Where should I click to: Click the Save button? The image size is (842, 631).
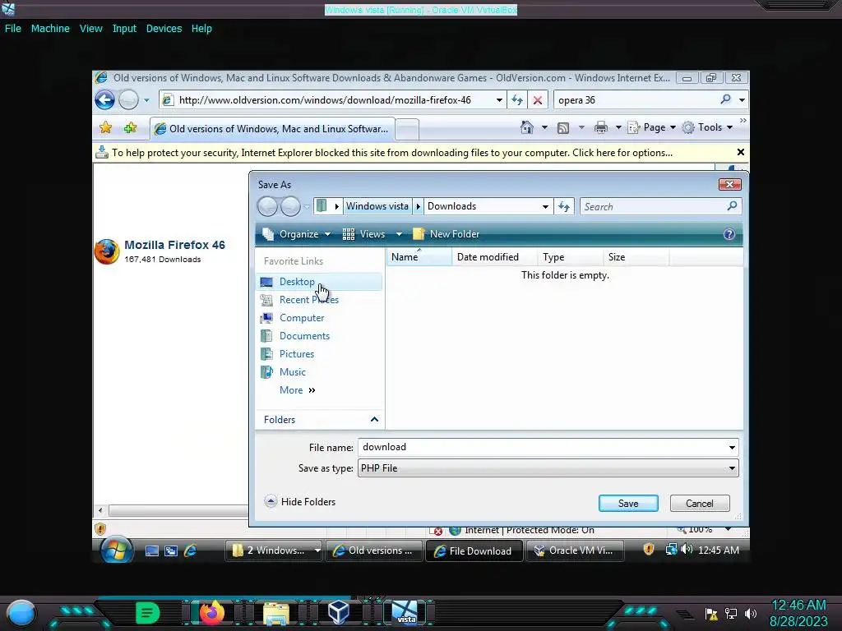[628, 504]
